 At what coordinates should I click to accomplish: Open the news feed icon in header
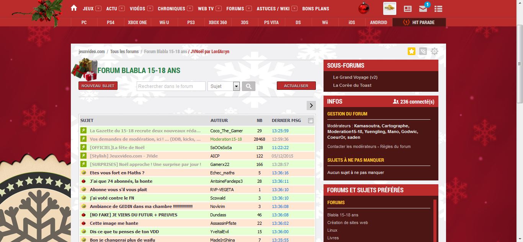point(408,8)
